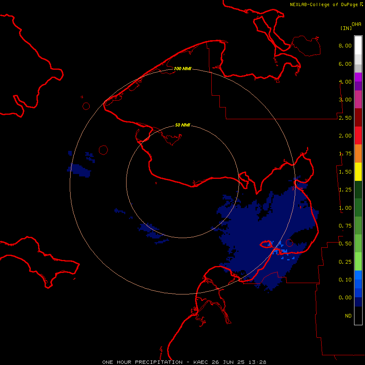Pick the yellow swatch near 1.50
Viewport: 365px width, 365px height.
point(358,172)
